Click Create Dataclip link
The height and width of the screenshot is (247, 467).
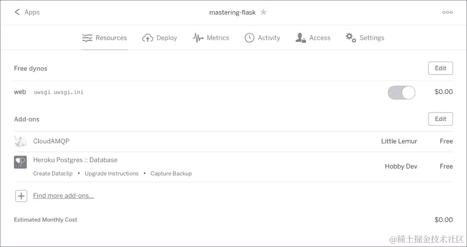53,173
